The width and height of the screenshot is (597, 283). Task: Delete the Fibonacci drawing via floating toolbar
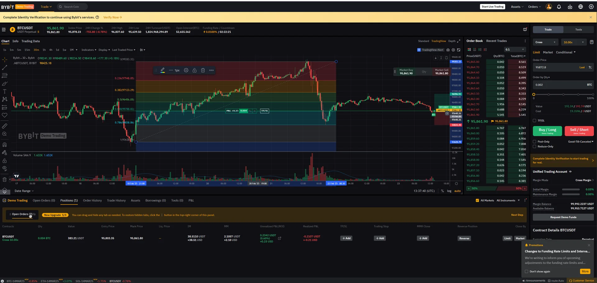203,70
